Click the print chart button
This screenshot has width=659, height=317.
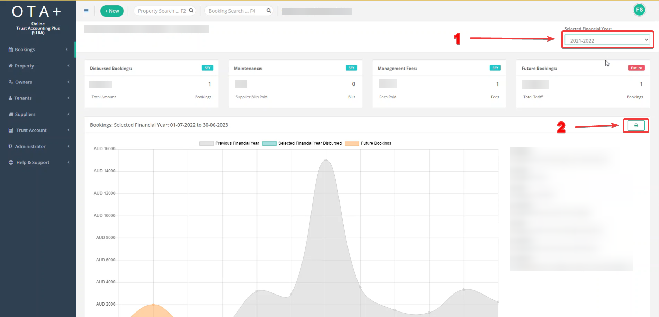pos(636,125)
